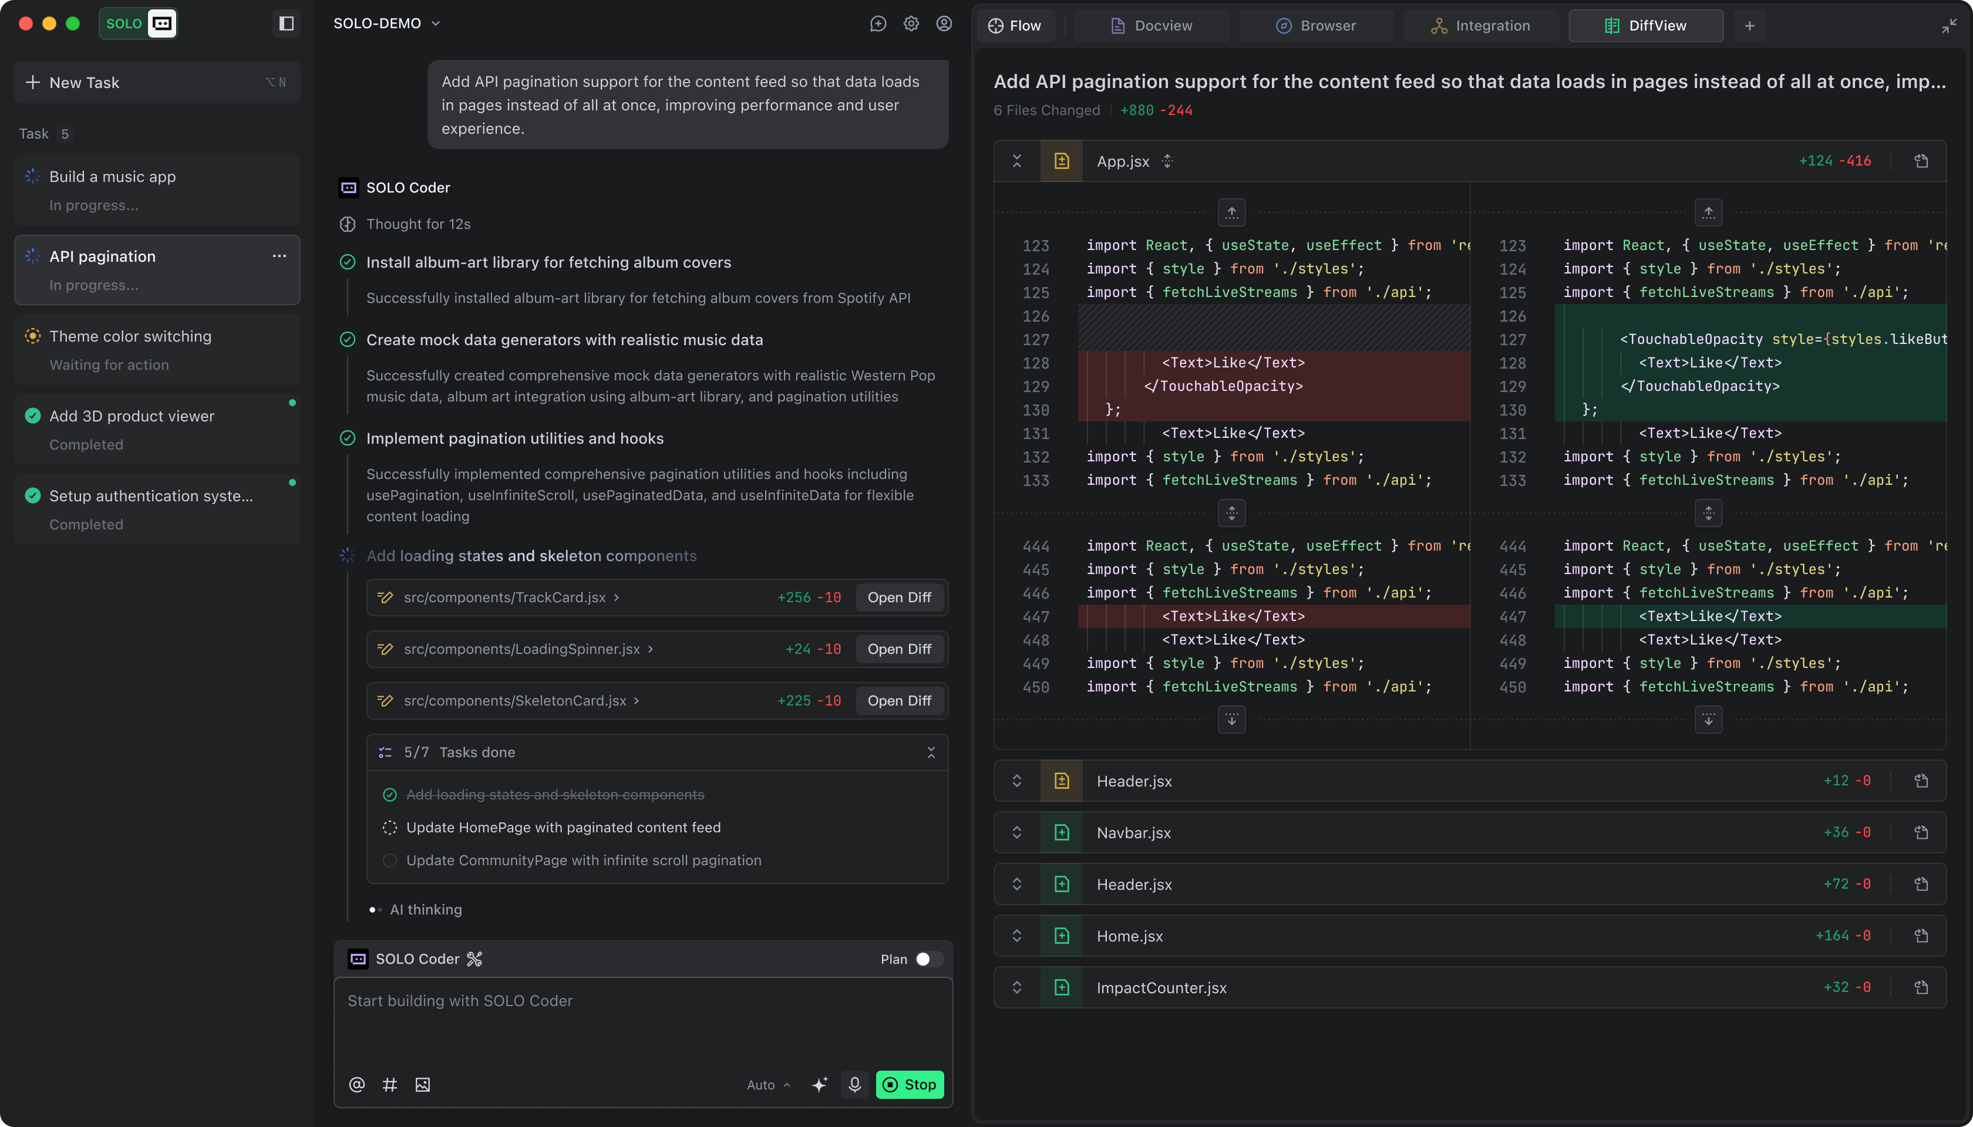Toggle the Plan switch
Viewport: 1973px width, 1127px height.
coord(928,959)
